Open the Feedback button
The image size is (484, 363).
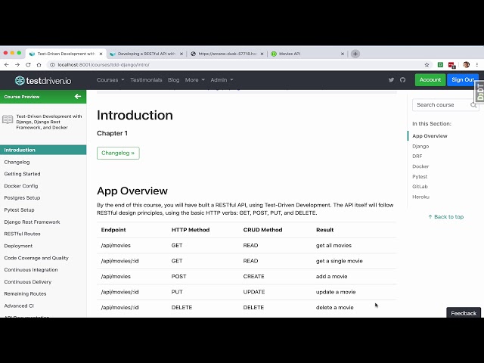click(464, 312)
